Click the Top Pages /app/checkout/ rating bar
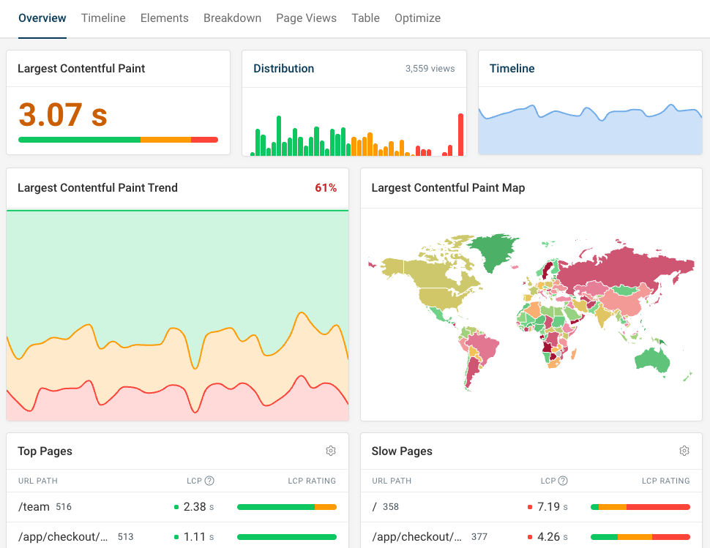This screenshot has width=710, height=548. click(x=287, y=537)
